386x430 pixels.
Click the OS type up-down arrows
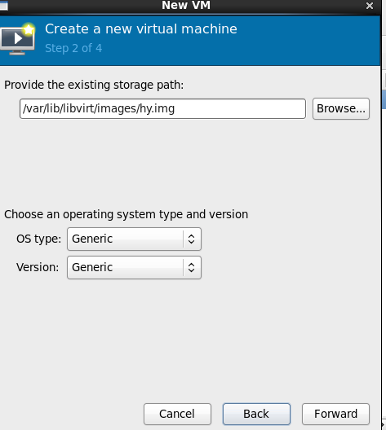pos(192,239)
